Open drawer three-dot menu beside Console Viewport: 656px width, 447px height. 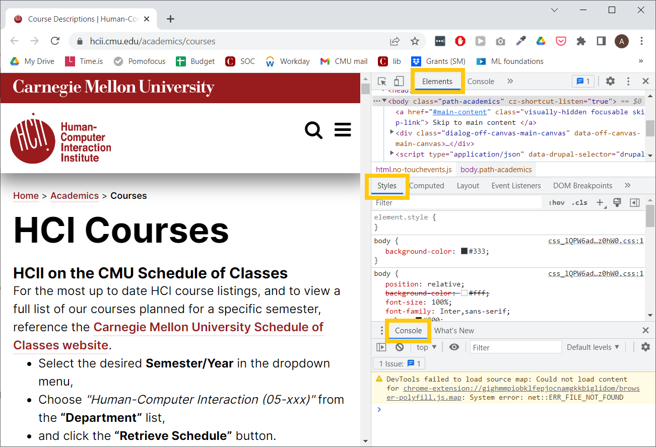381,331
